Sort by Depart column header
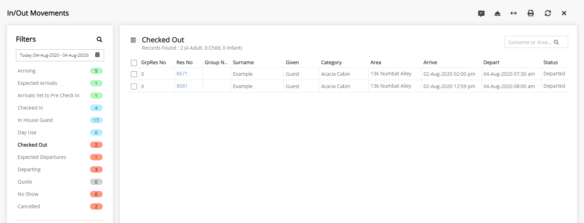 [492, 62]
